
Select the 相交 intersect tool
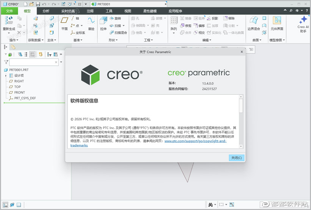click(199, 33)
